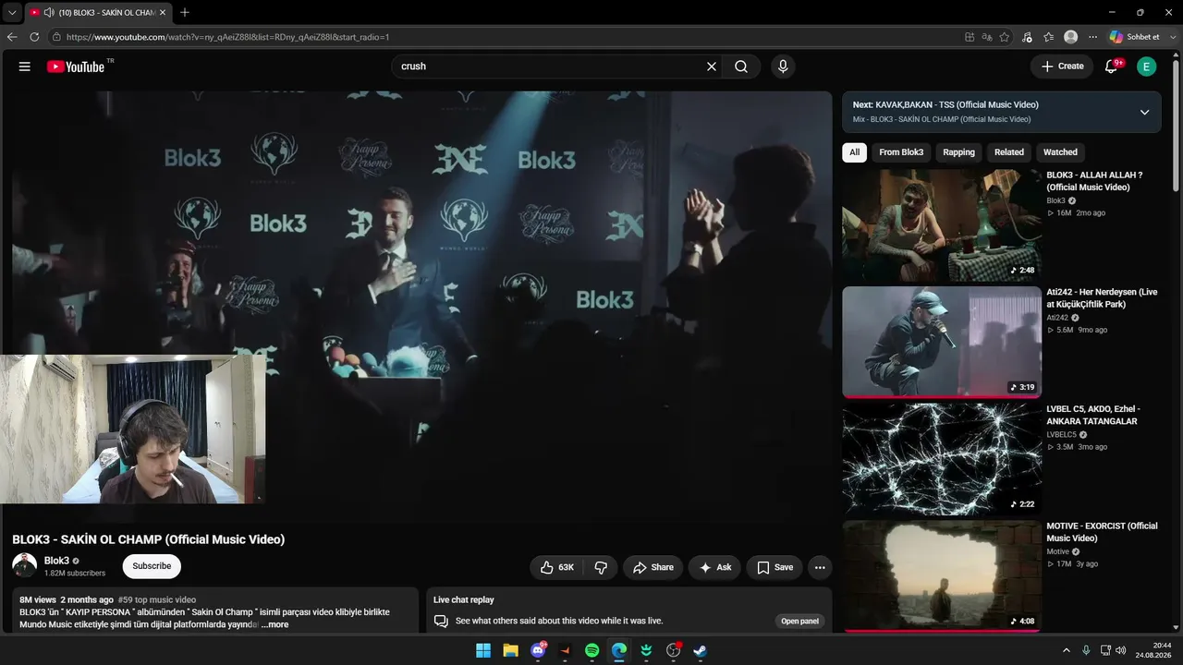Expand video description with ...more
1183x665 pixels.
pos(274,625)
